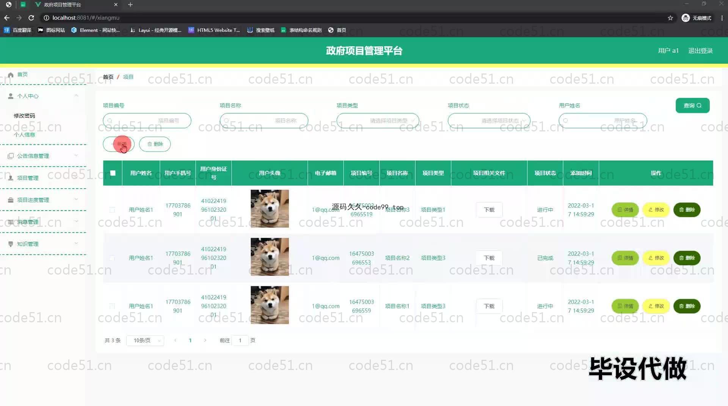Toggle select-all checkbox in table header
The height and width of the screenshot is (406, 728).
pyautogui.click(x=113, y=173)
